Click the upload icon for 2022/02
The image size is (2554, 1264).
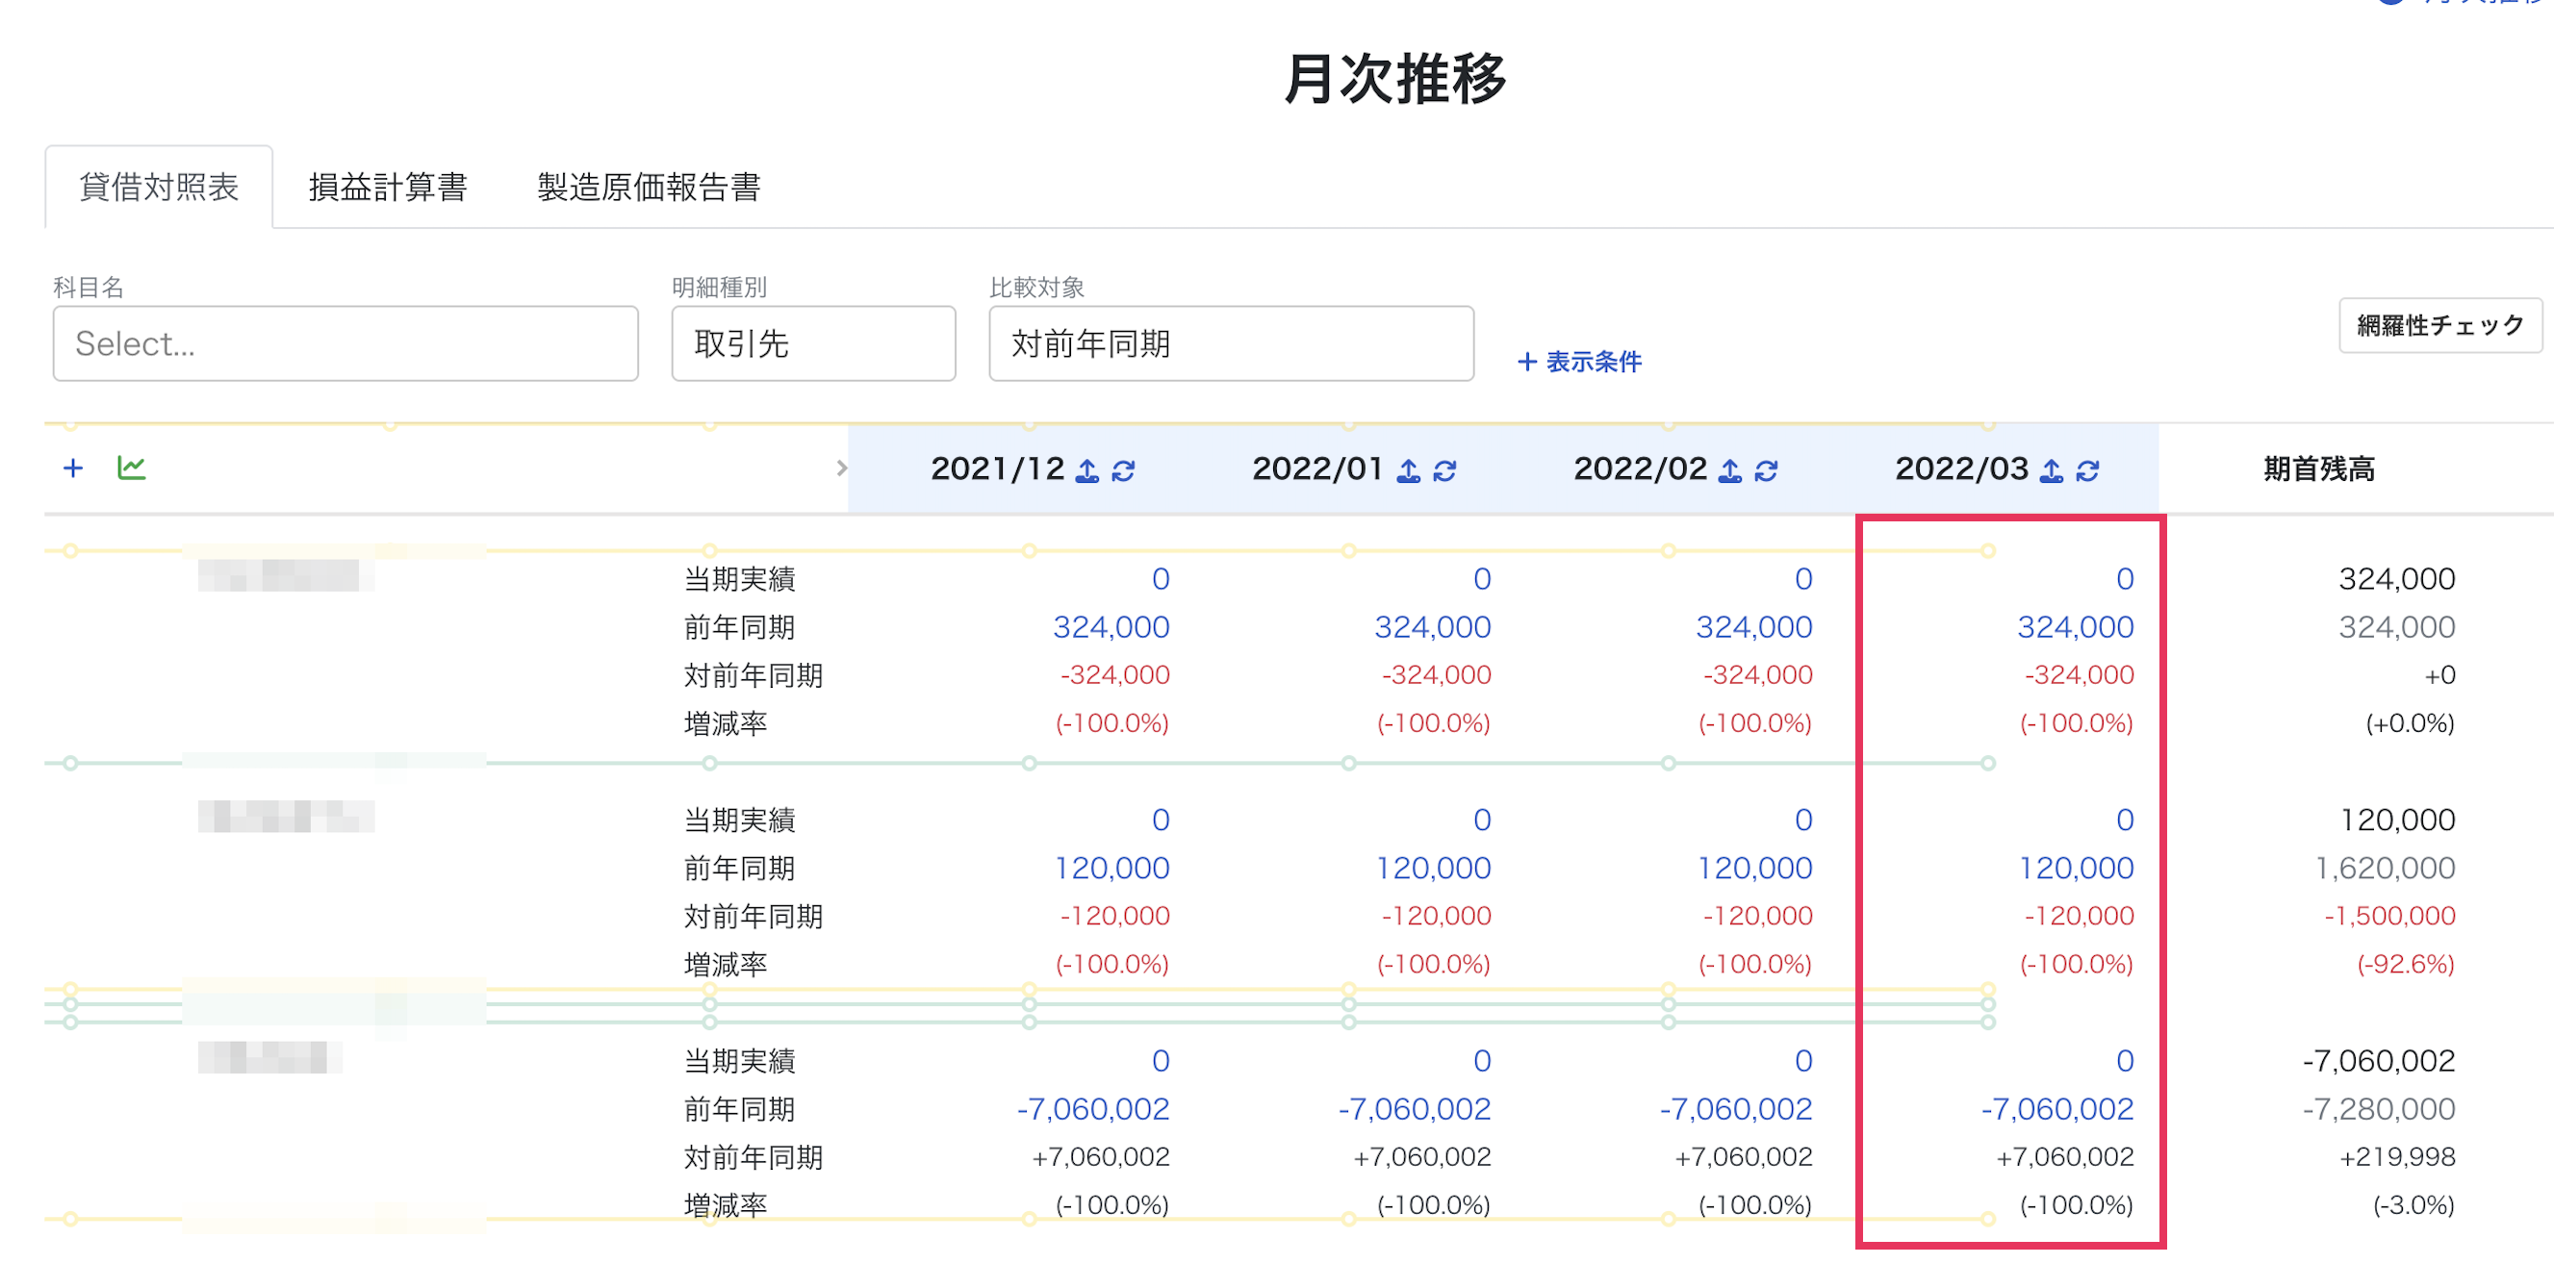point(1730,469)
